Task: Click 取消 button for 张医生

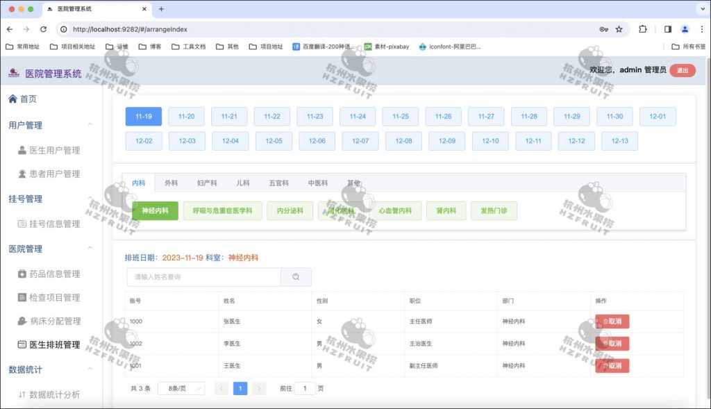Action: click(612, 321)
